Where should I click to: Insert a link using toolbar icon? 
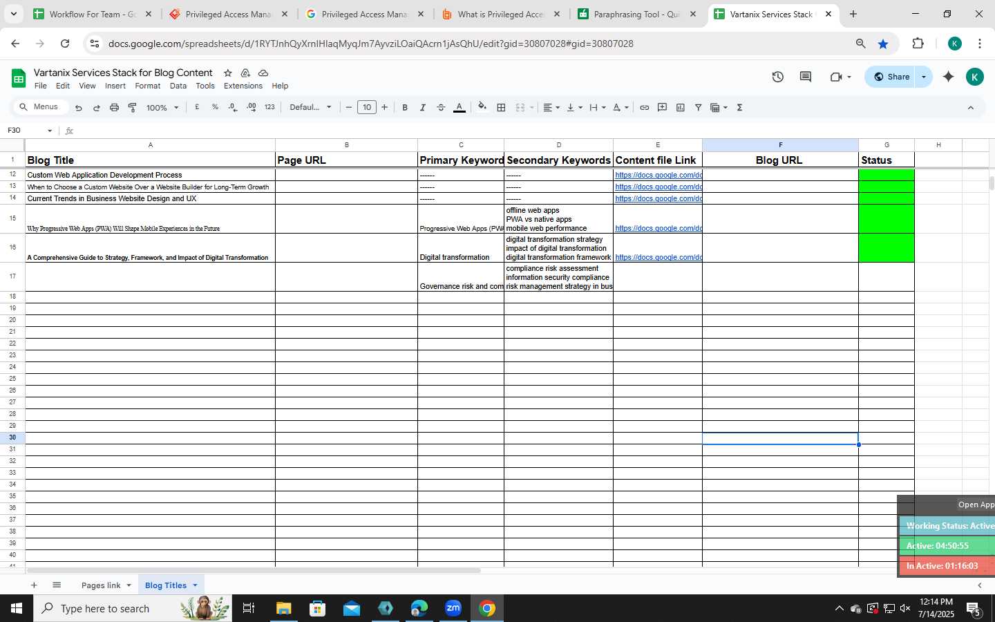(645, 108)
